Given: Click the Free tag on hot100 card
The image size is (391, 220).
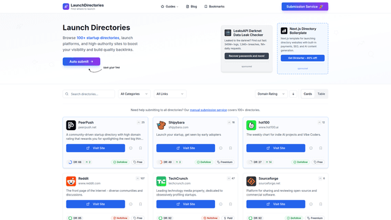Looking at the screenshot, I should coord(318,162).
